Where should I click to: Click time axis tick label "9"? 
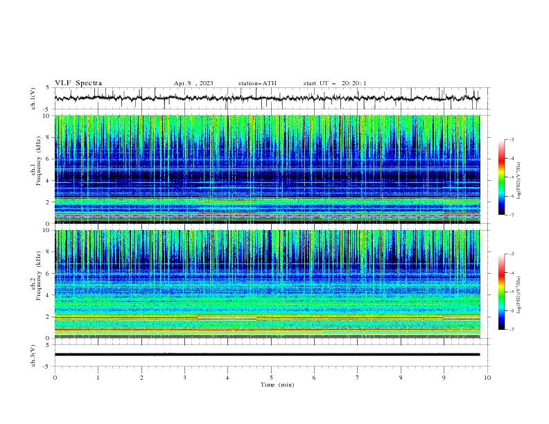pyautogui.click(x=444, y=378)
